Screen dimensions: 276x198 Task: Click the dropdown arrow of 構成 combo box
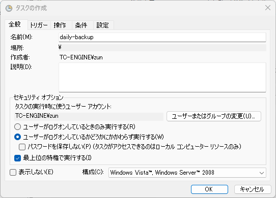[262, 173]
